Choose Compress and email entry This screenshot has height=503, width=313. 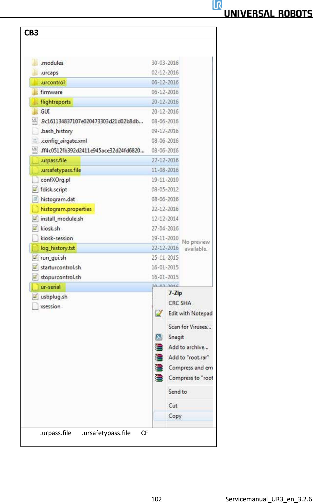click(191, 368)
